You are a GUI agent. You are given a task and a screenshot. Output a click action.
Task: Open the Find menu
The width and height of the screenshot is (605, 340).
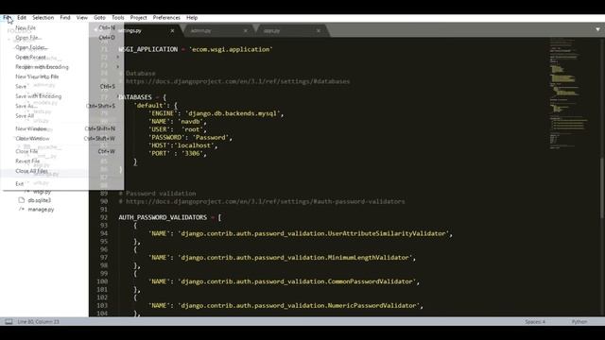tap(65, 18)
